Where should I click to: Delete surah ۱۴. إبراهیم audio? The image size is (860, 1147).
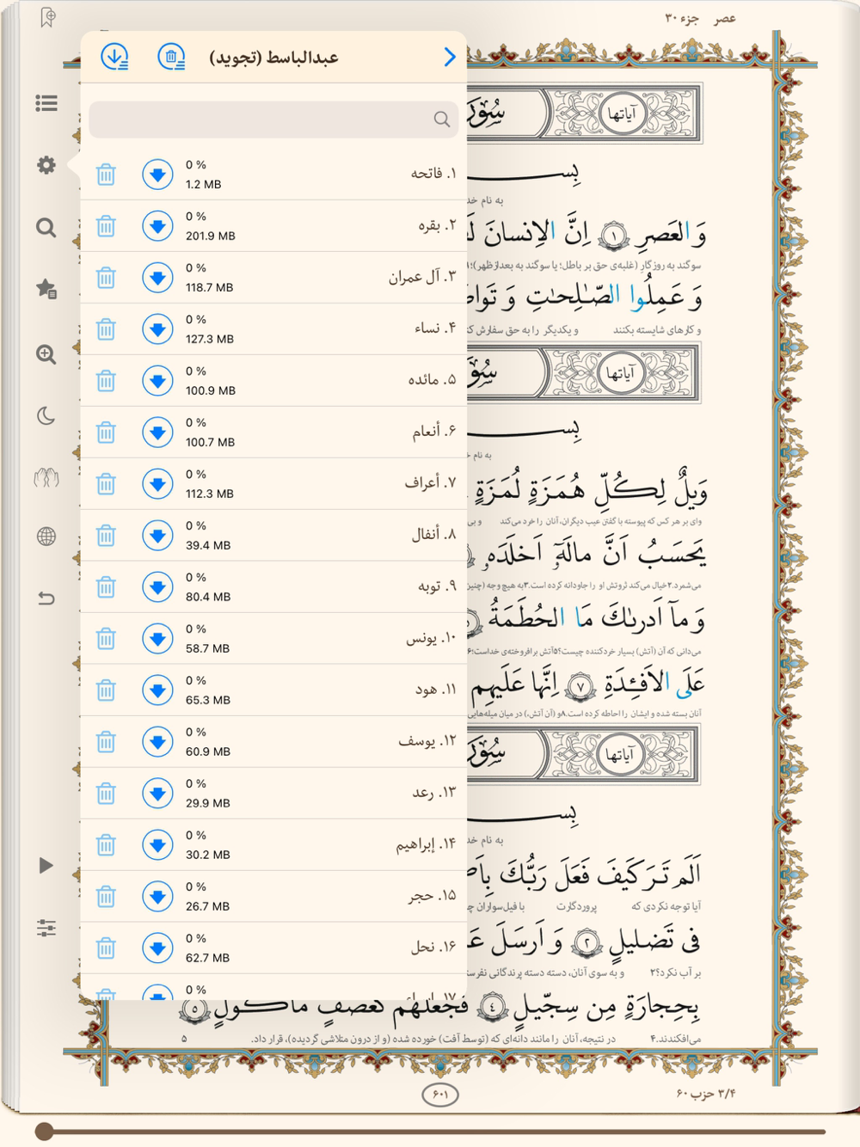coord(106,845)
